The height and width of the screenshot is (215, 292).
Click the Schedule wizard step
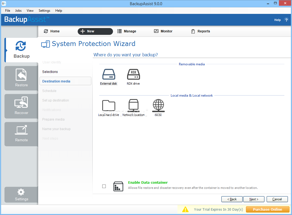(49, 91)
